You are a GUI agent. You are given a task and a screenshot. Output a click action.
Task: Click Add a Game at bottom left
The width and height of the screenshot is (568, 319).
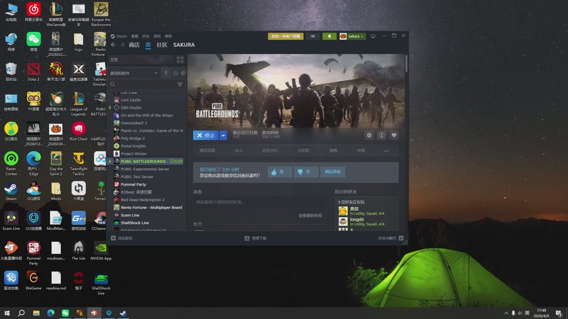tap(121, 238)
